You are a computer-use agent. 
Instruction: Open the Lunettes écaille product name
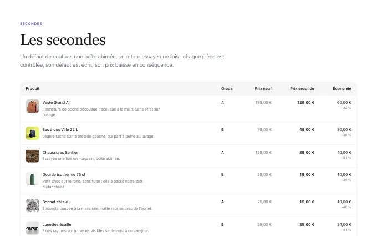coord(57,224)
